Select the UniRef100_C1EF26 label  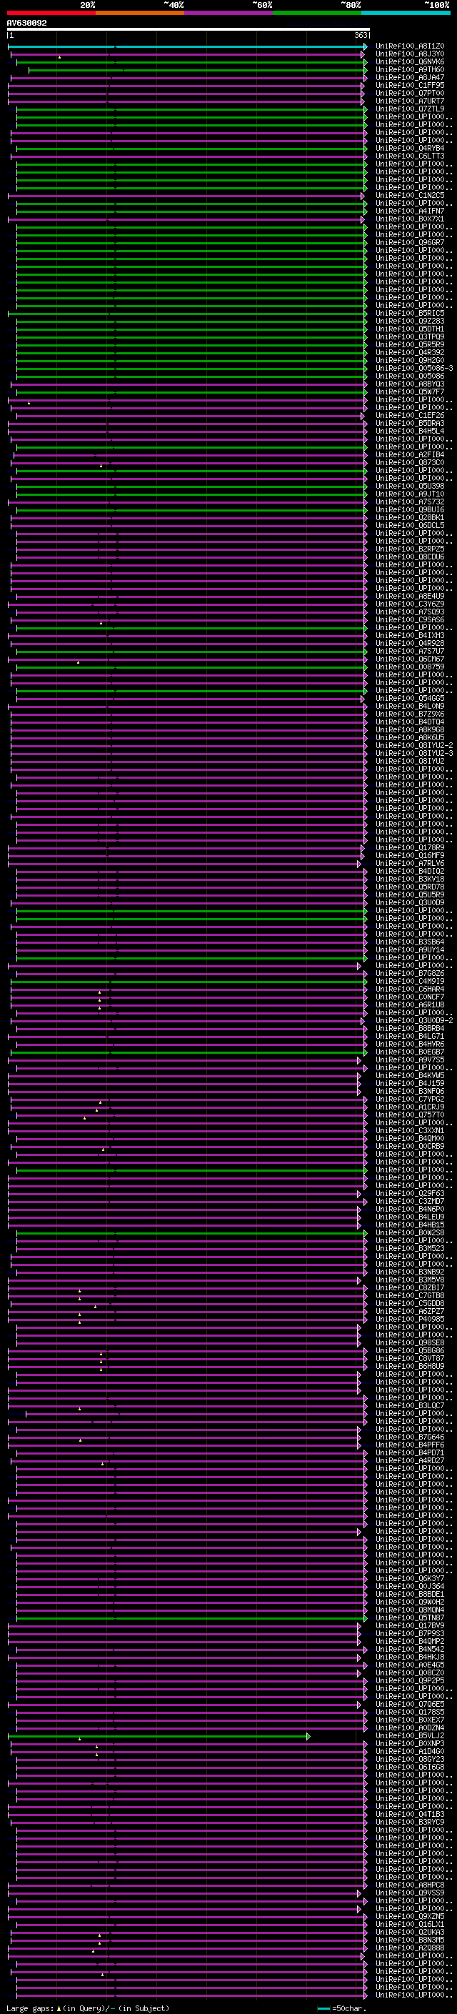pyautogui.click(x=410, y=415)
